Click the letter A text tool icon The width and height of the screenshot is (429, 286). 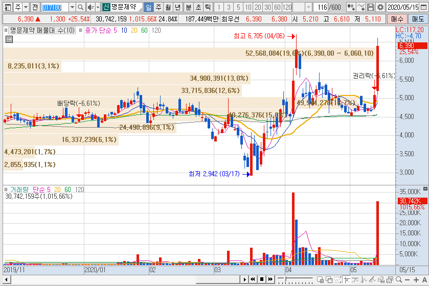click(424, 280)
